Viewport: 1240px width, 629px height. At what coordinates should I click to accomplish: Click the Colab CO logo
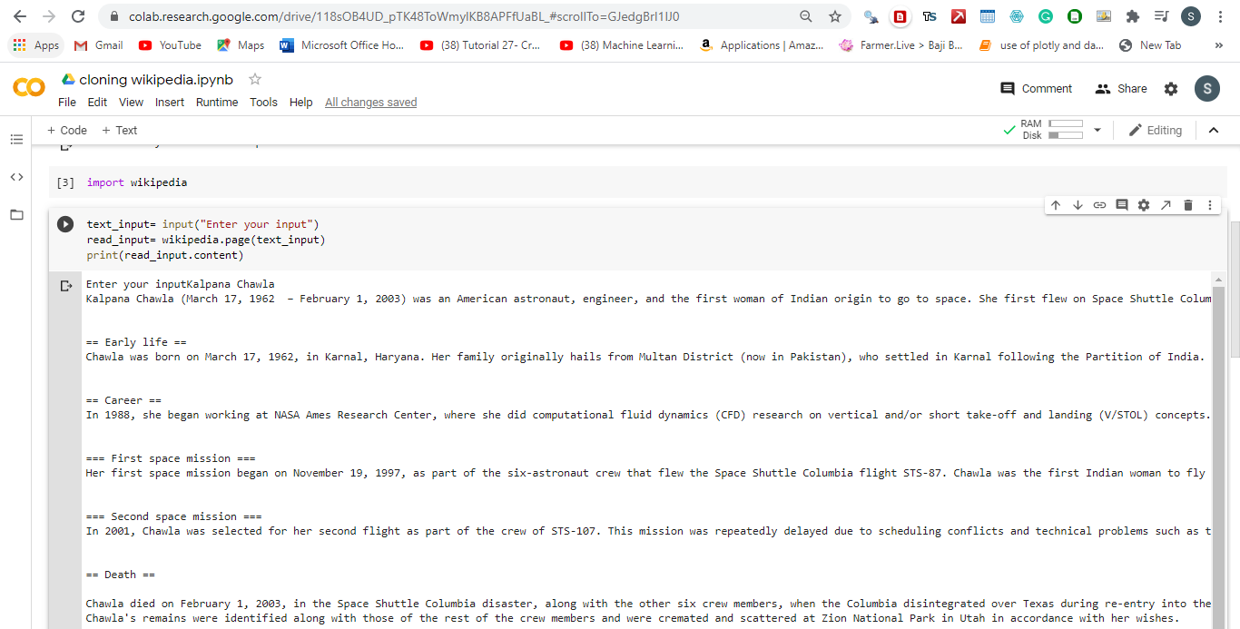pyautogui.click(x=29, y=88)
